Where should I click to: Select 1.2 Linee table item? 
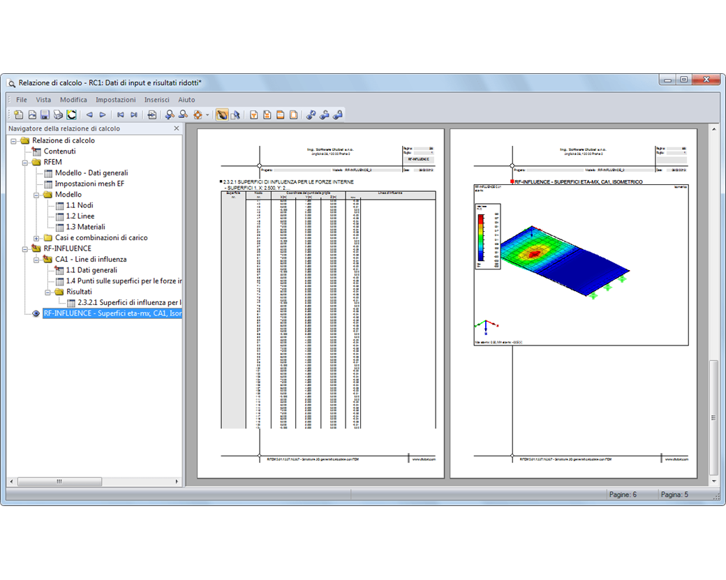[80, 216]
